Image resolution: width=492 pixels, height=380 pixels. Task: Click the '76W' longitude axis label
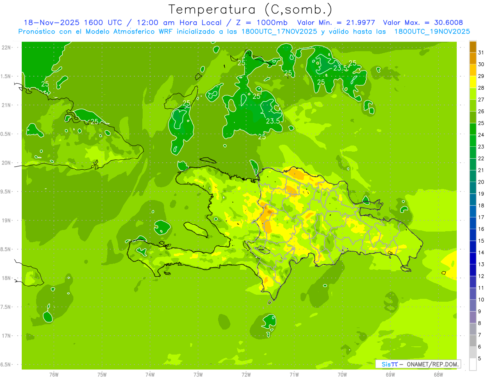[x=54, y=374]
